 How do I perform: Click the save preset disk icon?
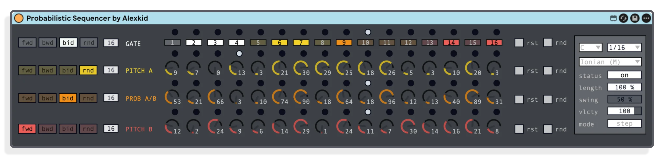tap(635, 18)
